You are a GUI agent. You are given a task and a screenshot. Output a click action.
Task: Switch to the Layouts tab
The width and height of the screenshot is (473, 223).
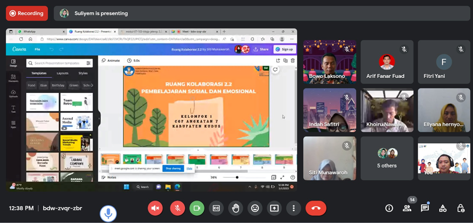tap(62, 73)
